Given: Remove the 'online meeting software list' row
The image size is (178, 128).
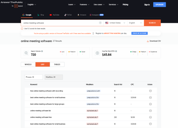Looking at the screenshot, I should pos(150,111).
